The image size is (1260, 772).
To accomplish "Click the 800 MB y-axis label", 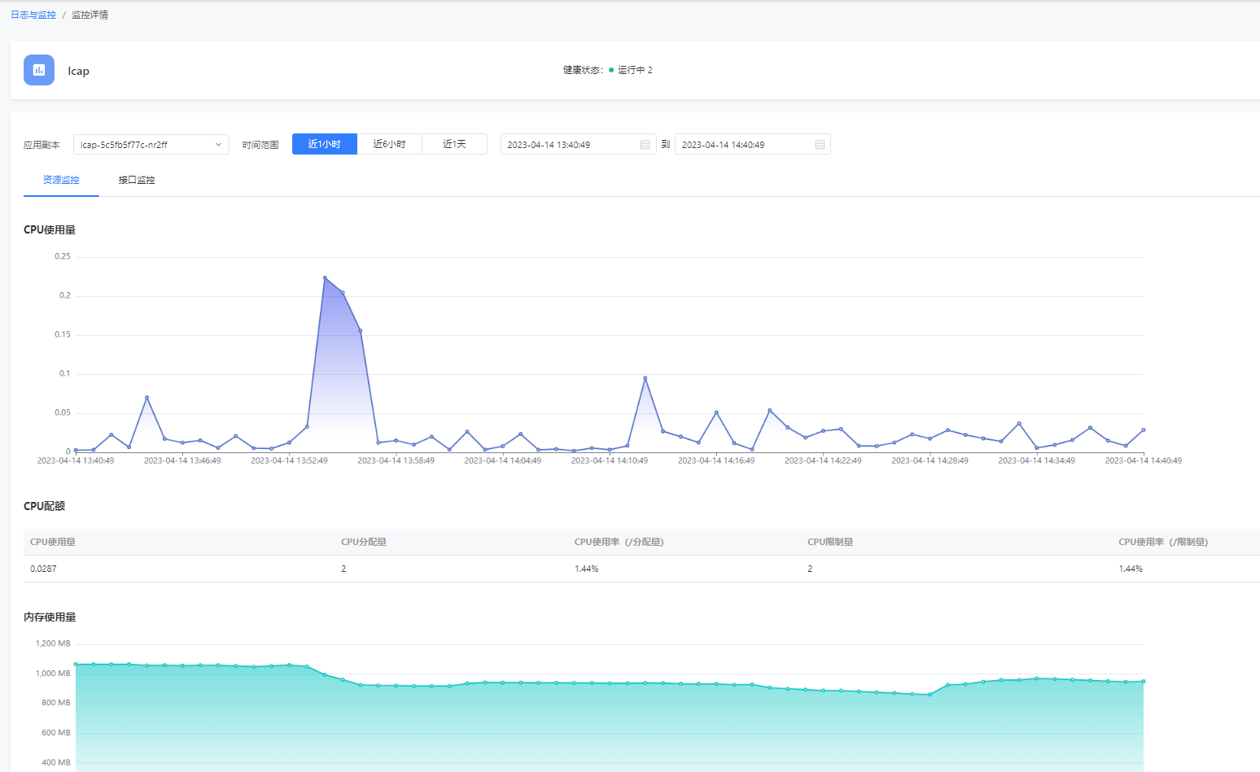I will click(x=56, y=703).
